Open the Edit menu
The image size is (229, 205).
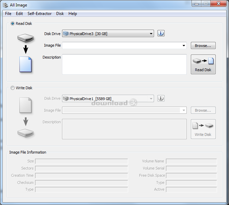coord(19,14)
